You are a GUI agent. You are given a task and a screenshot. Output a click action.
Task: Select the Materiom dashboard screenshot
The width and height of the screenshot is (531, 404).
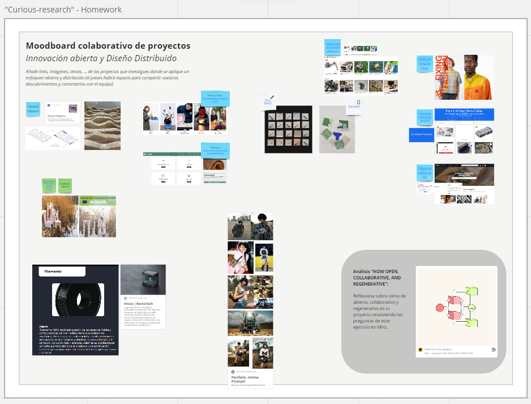185,168
